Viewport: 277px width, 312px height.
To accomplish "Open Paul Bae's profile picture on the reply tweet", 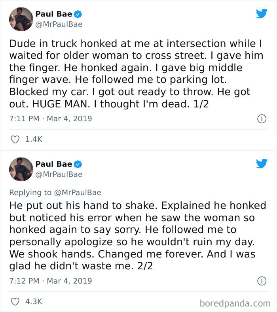I will [x=21, y=169].
